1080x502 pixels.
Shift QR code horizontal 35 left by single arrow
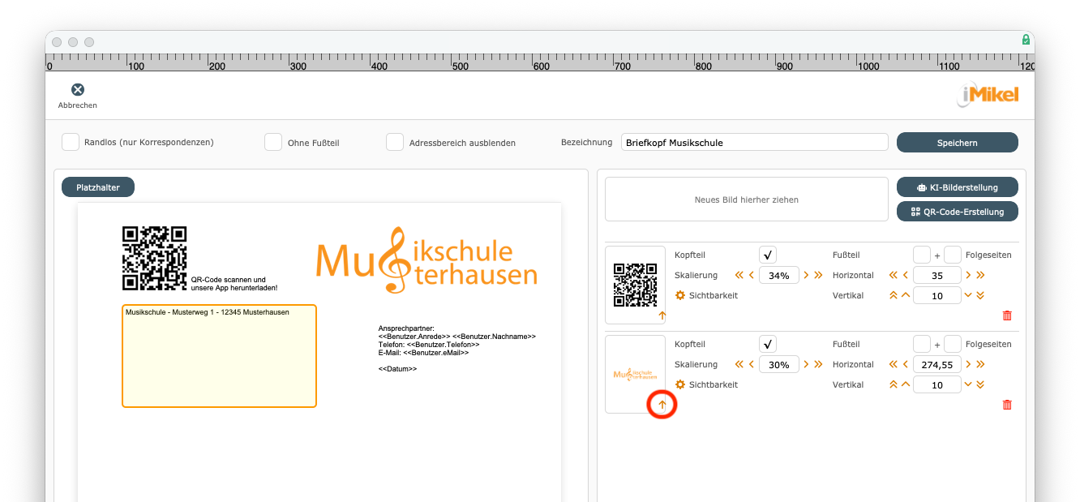coord(906,275)
